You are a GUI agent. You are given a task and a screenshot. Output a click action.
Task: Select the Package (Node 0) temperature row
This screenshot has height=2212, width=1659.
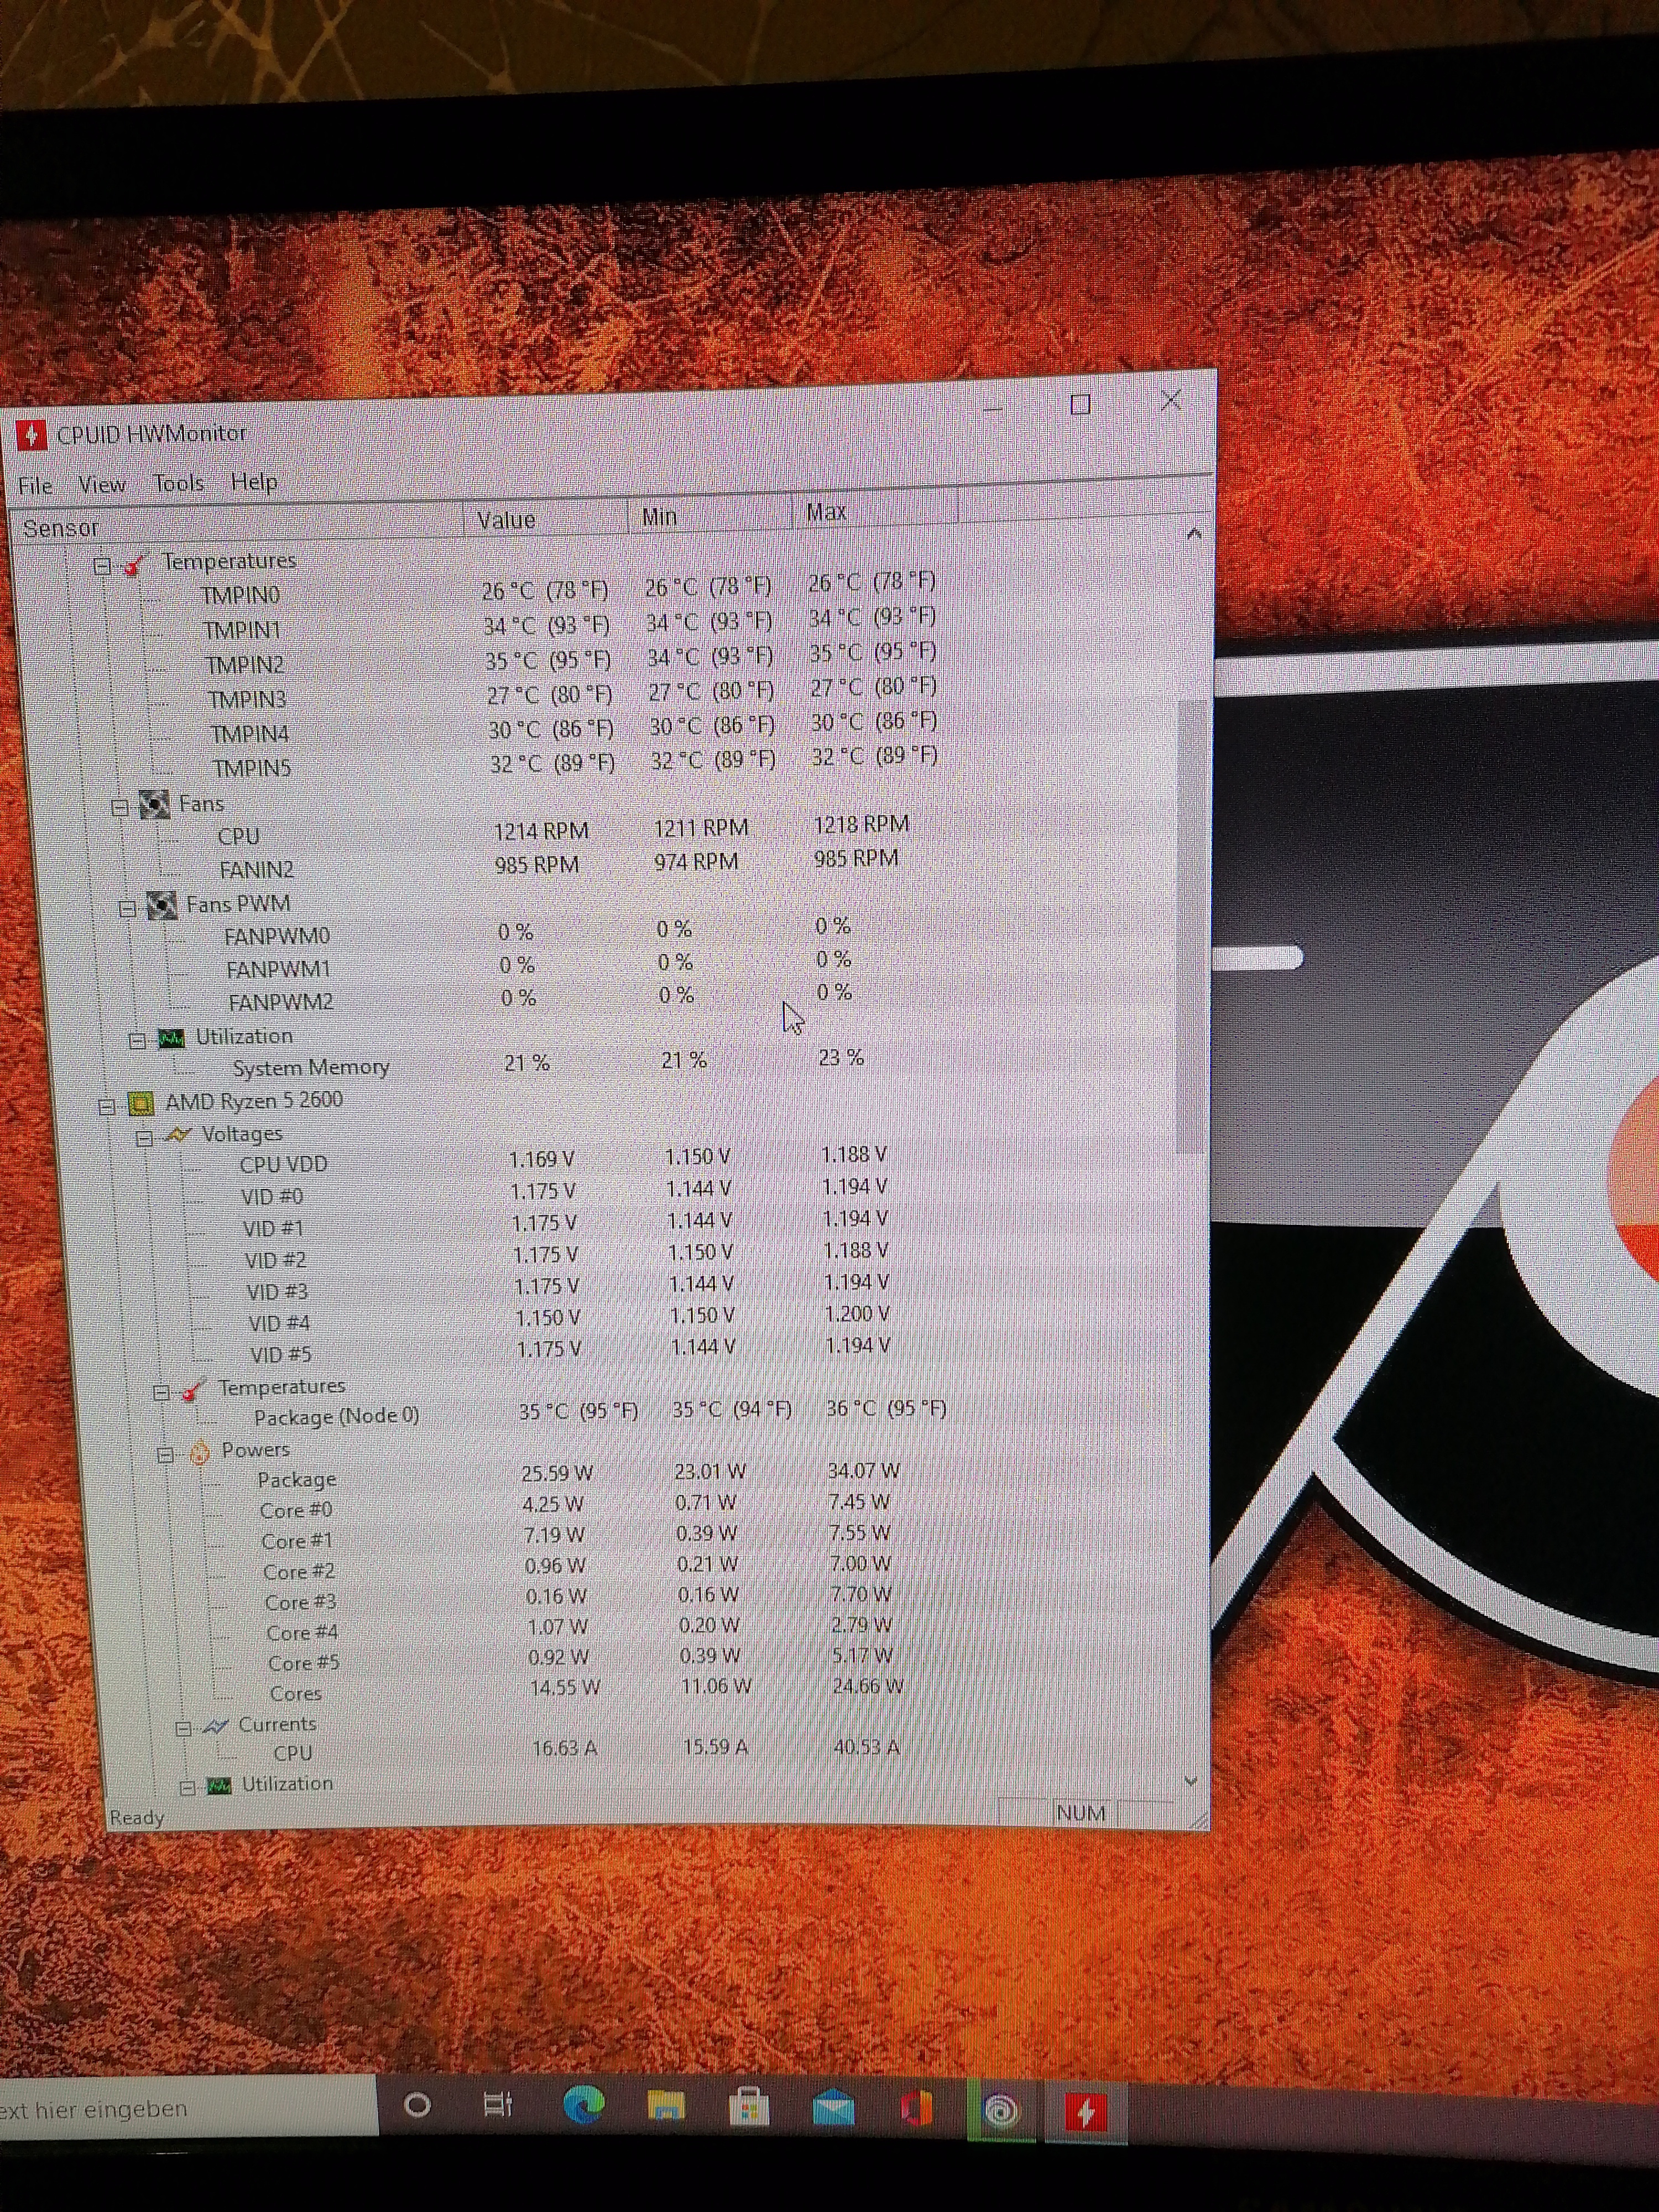coord(336,1416)
